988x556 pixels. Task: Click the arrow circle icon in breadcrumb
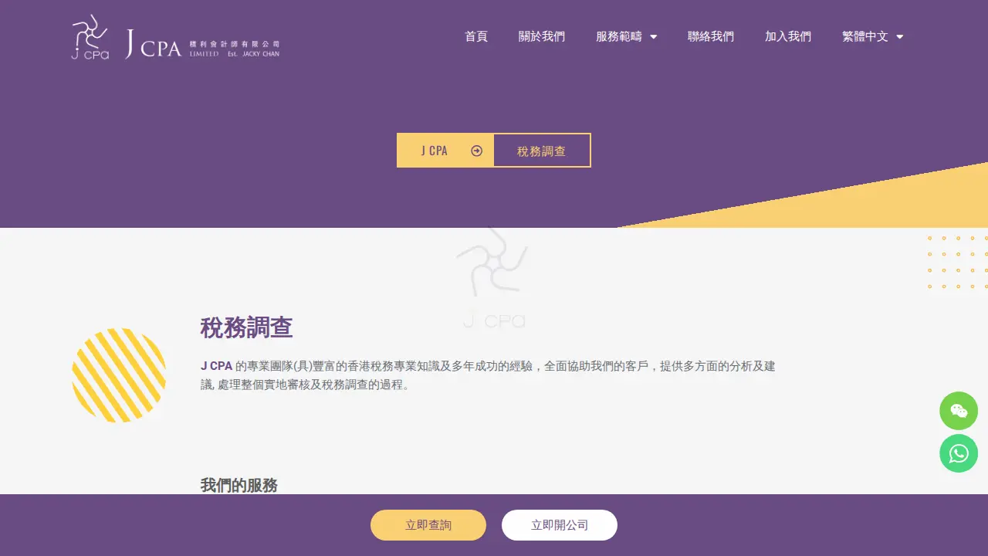point(477,151)
